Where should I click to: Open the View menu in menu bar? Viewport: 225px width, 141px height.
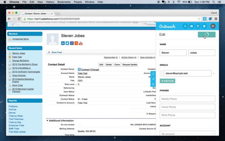coord(40,2)
